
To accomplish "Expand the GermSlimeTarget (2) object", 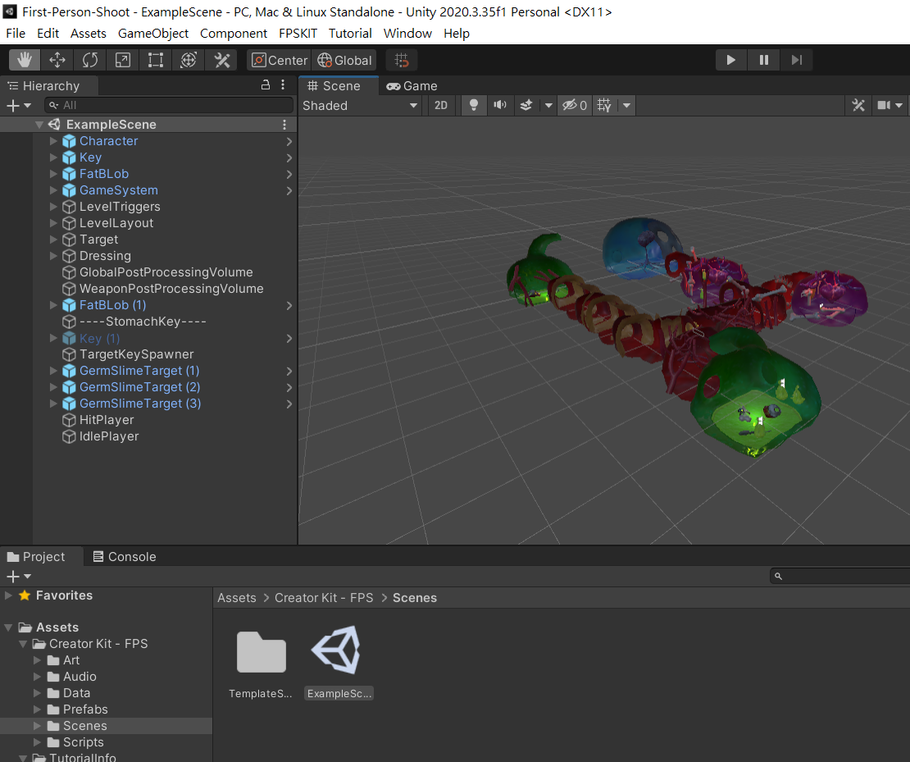I will click(53, 387).
